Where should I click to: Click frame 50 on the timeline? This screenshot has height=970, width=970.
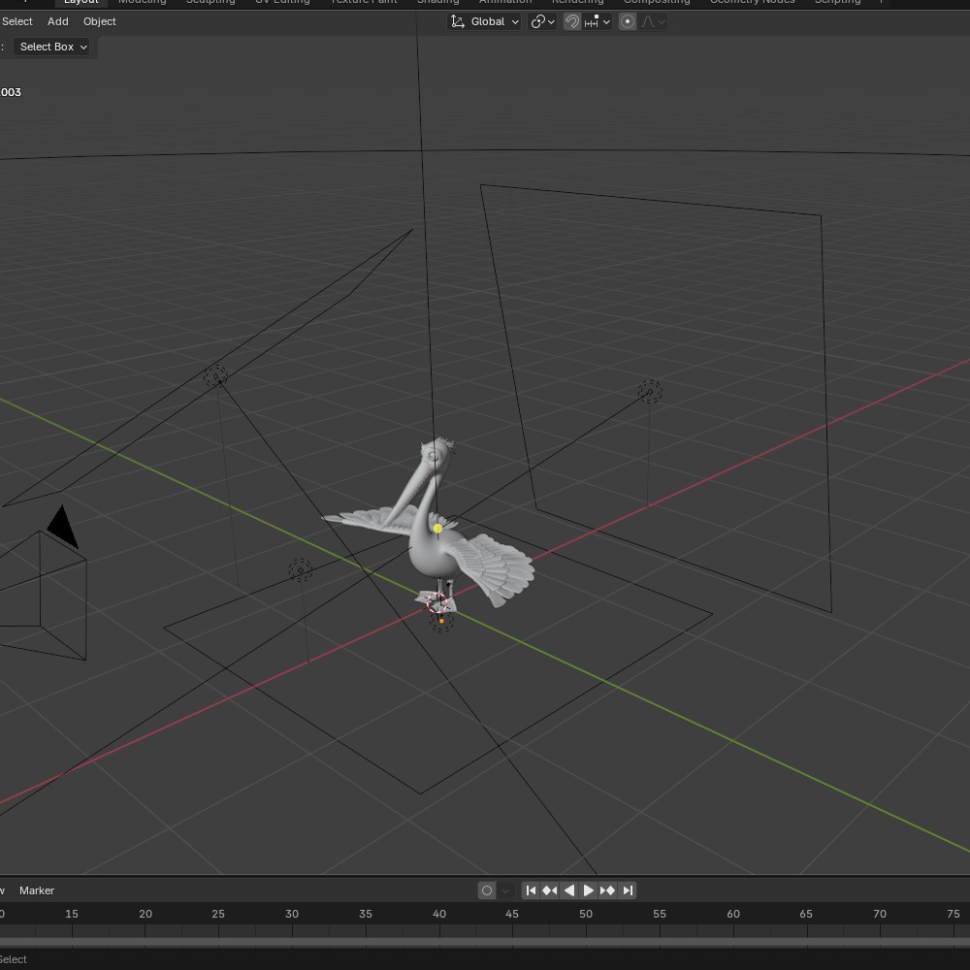[x=586, y=914]
